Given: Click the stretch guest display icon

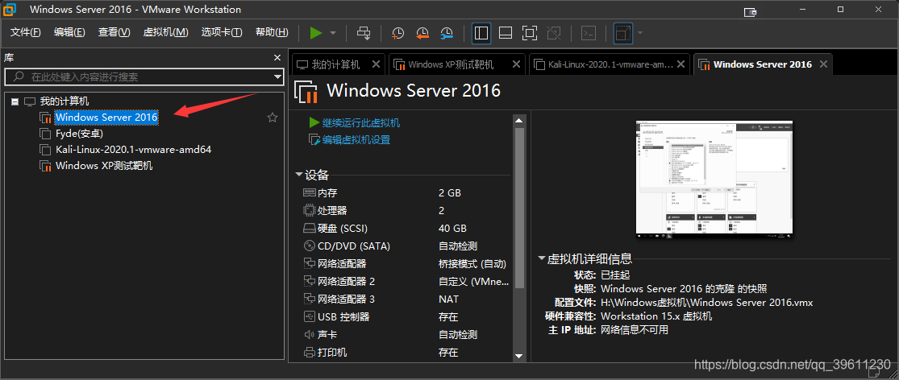Looking at the screenshot, I should click(x=622, y=33).
